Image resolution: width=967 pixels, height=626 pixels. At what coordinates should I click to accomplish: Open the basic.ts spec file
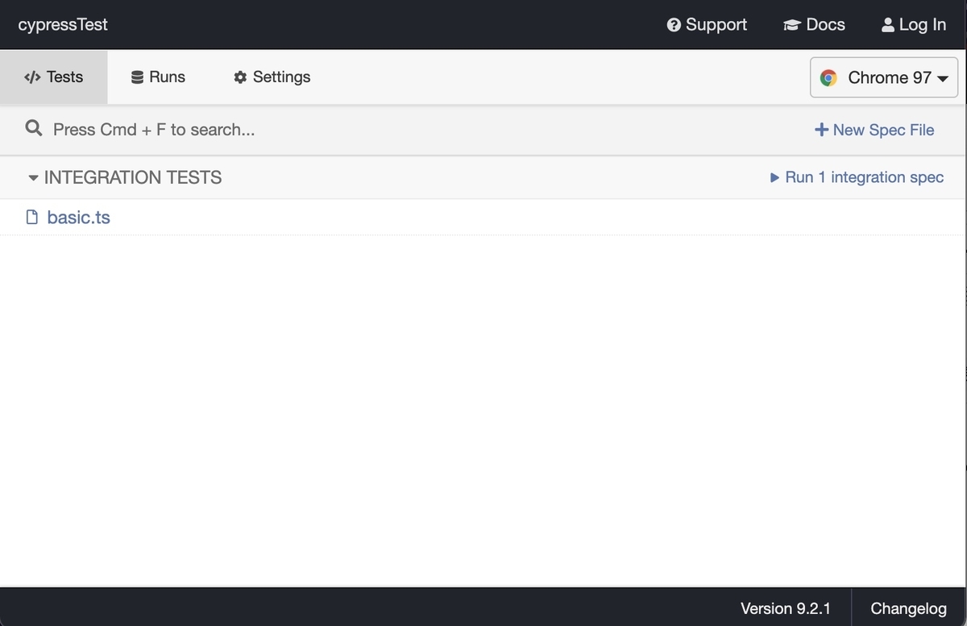79,218
